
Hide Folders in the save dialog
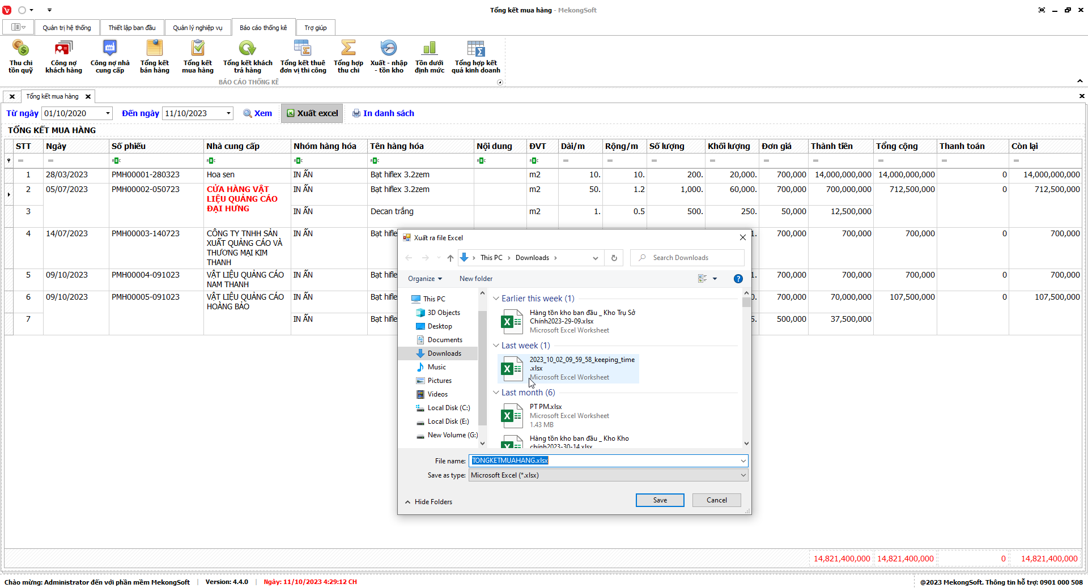[428, 502]
